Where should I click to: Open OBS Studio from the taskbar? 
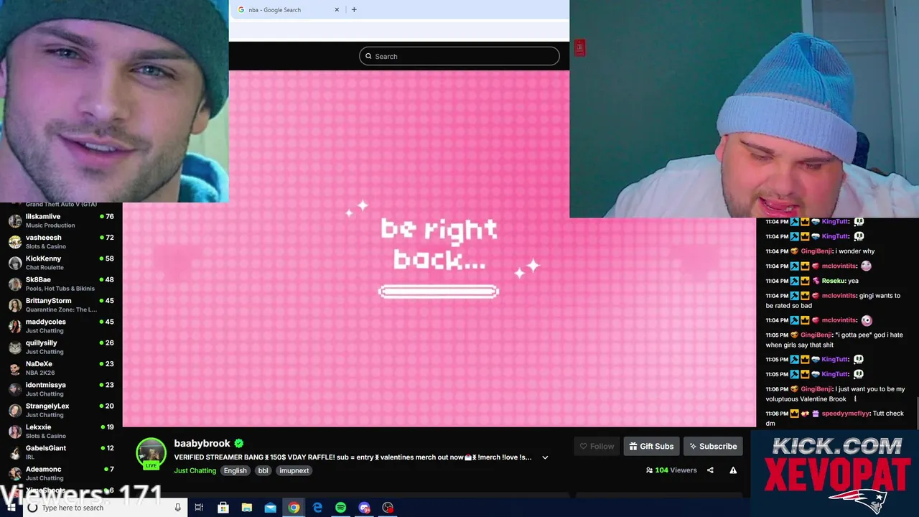pos(388,508)
